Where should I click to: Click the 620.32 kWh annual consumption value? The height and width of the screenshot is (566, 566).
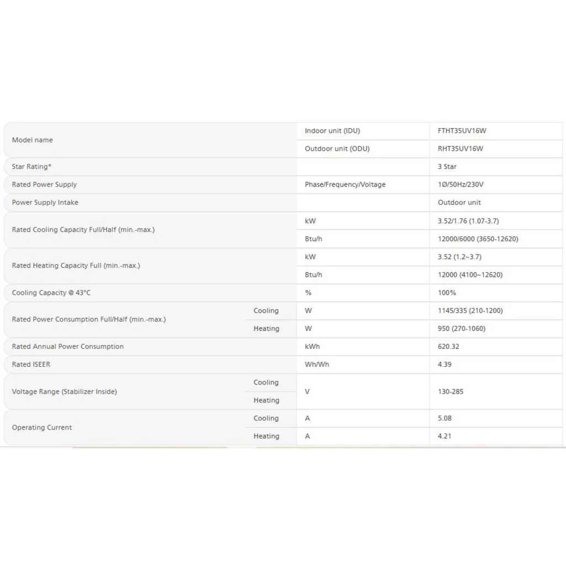point(448,347)
